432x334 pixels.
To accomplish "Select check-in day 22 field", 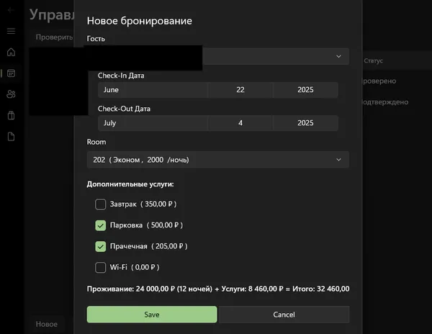I will click(x=240, y=90).
